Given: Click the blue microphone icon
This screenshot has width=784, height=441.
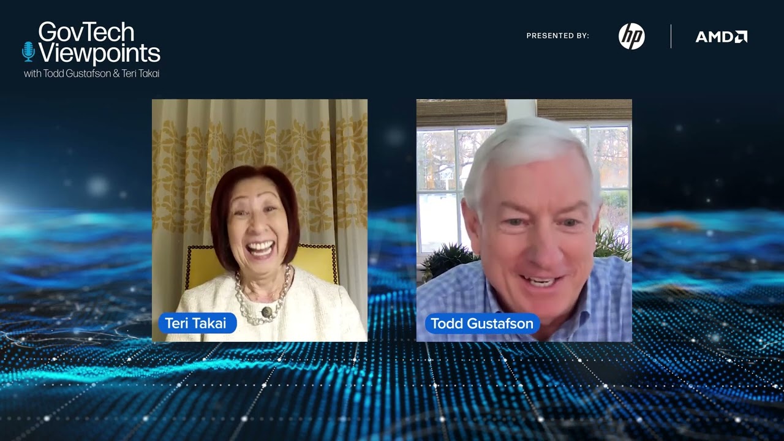Looking at the screenshot, I should pyautogui.click(x=28, y=51).
